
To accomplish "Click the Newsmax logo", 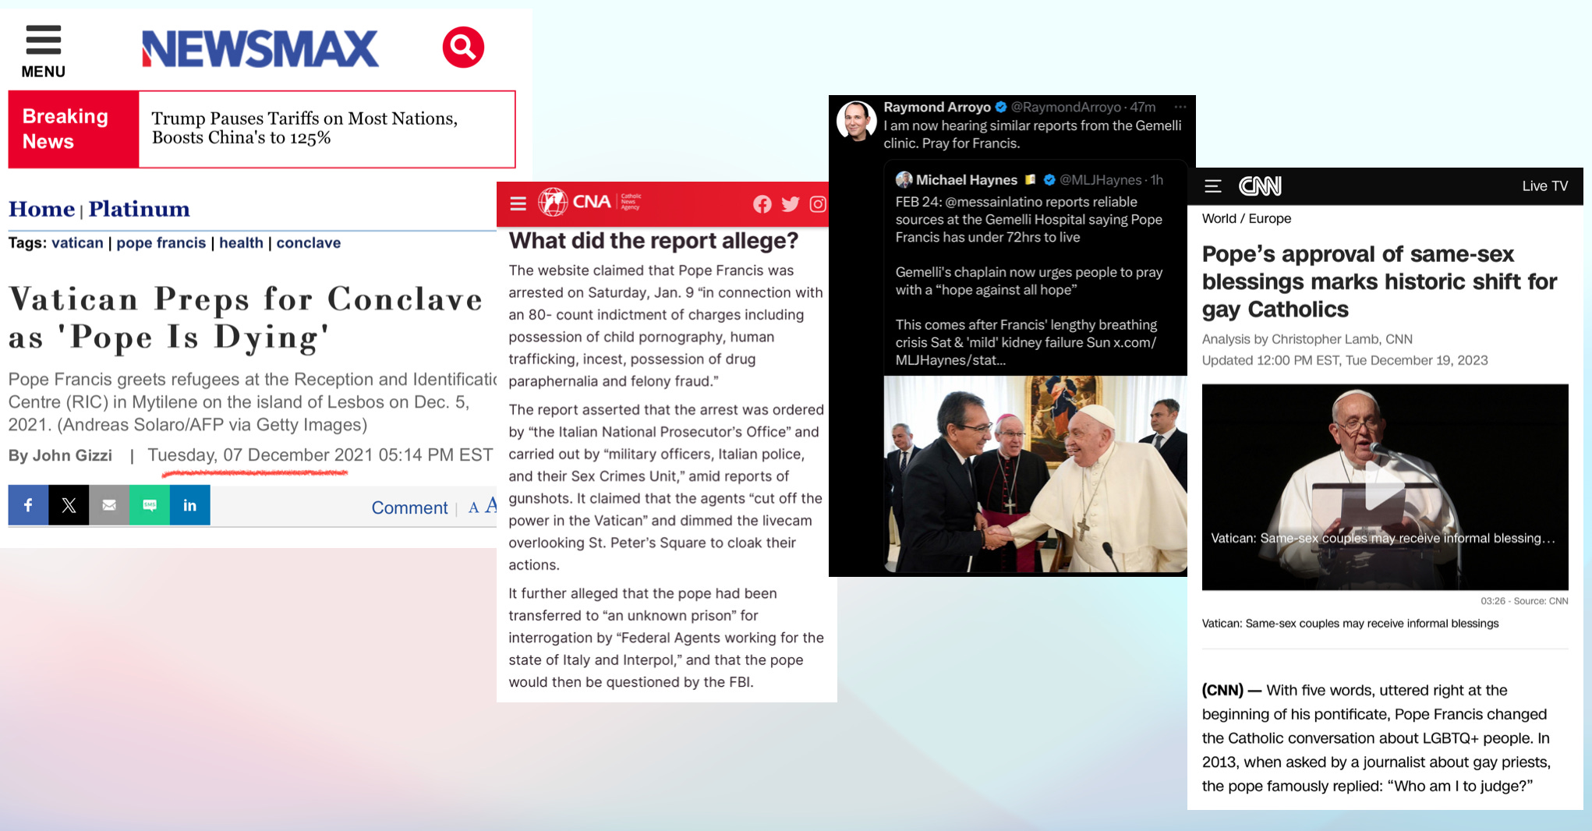I will (260, 49).
